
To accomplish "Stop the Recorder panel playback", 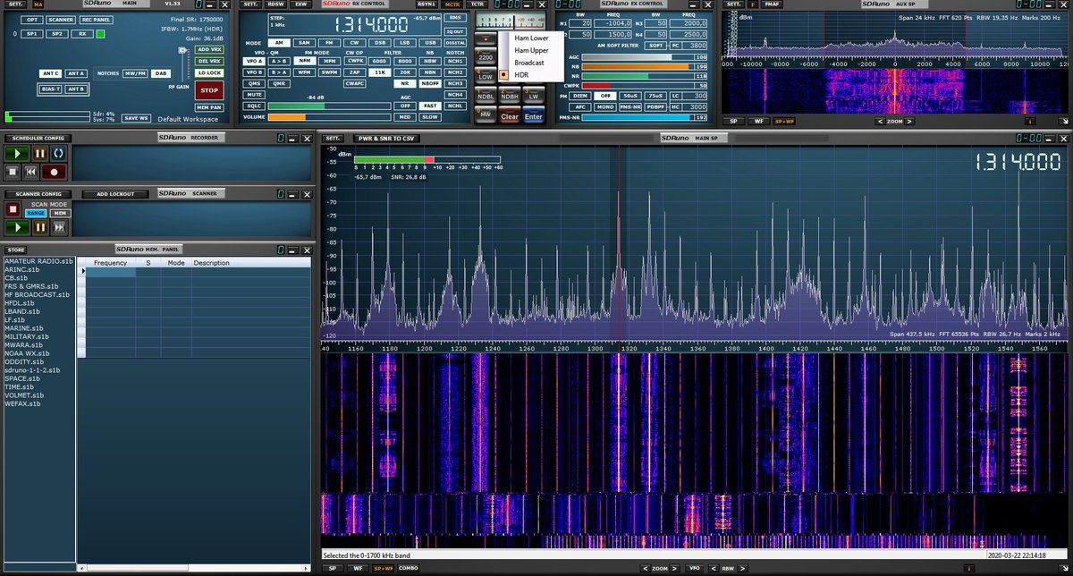I will click(13, 171).
